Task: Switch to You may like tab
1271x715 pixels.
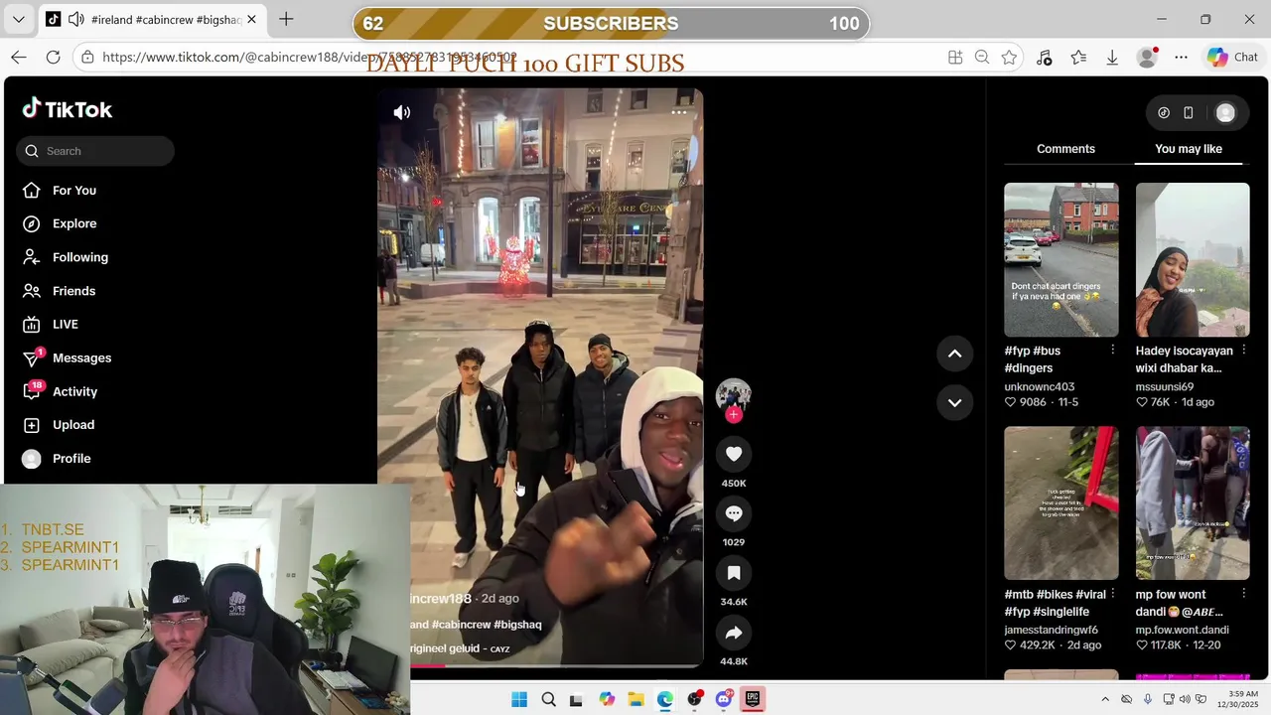Action: pyautogui.click(x=1189, y=149)
